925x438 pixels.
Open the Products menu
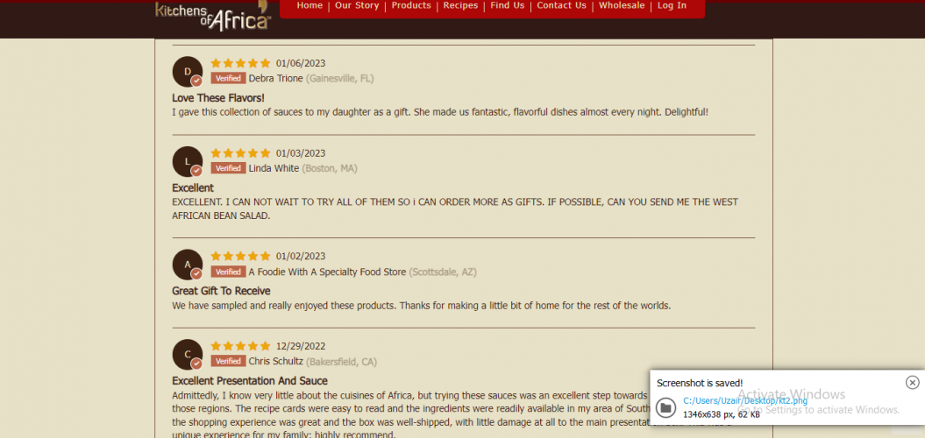point(411,5)
